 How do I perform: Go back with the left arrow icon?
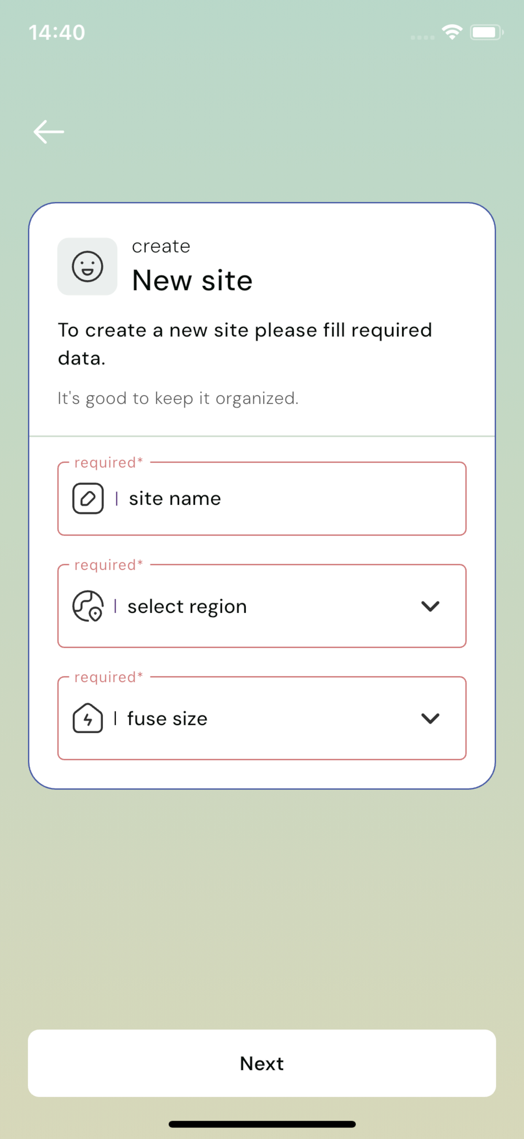point(48,132)
